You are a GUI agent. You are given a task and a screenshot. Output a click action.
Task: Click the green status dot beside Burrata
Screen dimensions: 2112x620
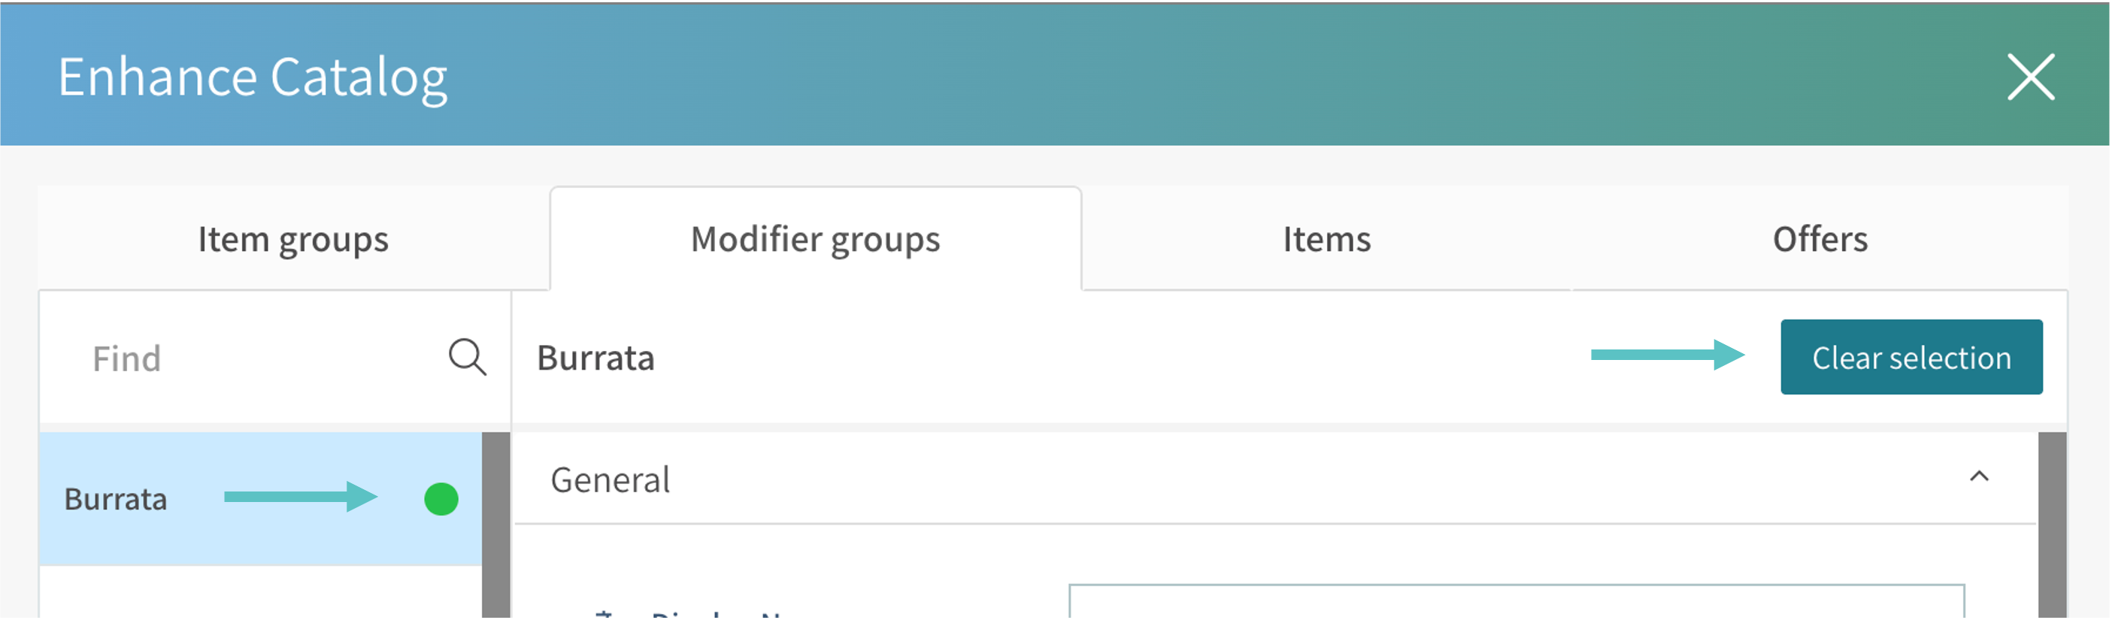[441, 500]
